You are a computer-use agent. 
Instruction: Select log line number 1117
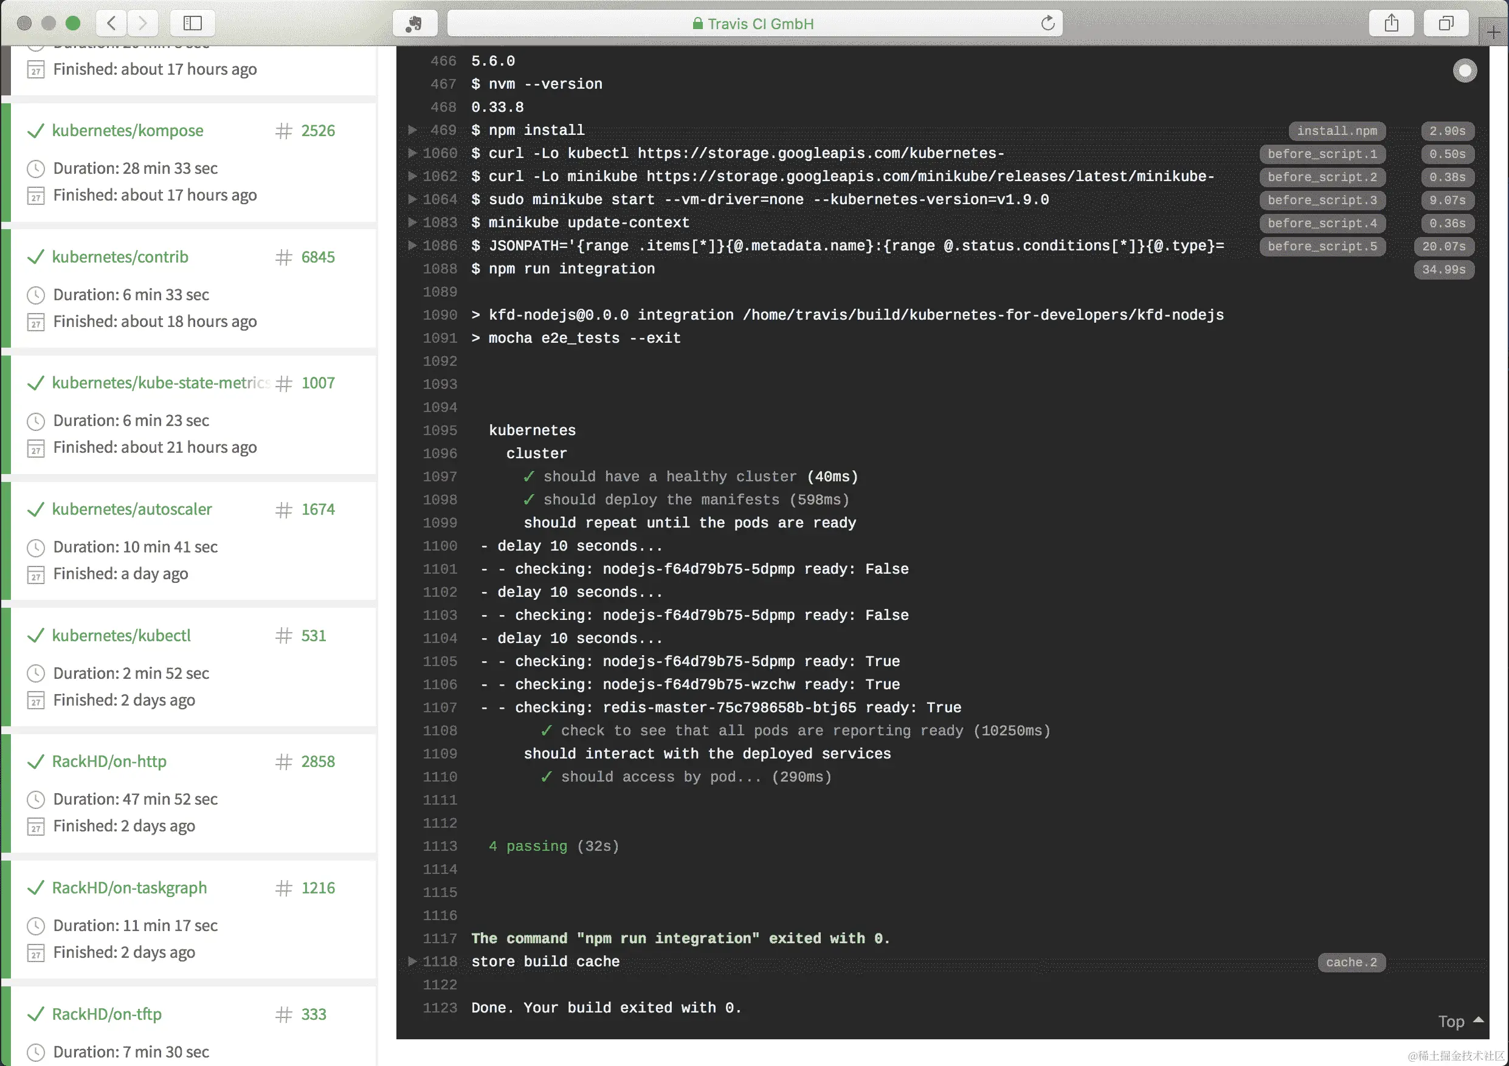[x=440, y=938]
